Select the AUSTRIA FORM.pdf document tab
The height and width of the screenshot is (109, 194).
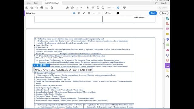[52, 3]
